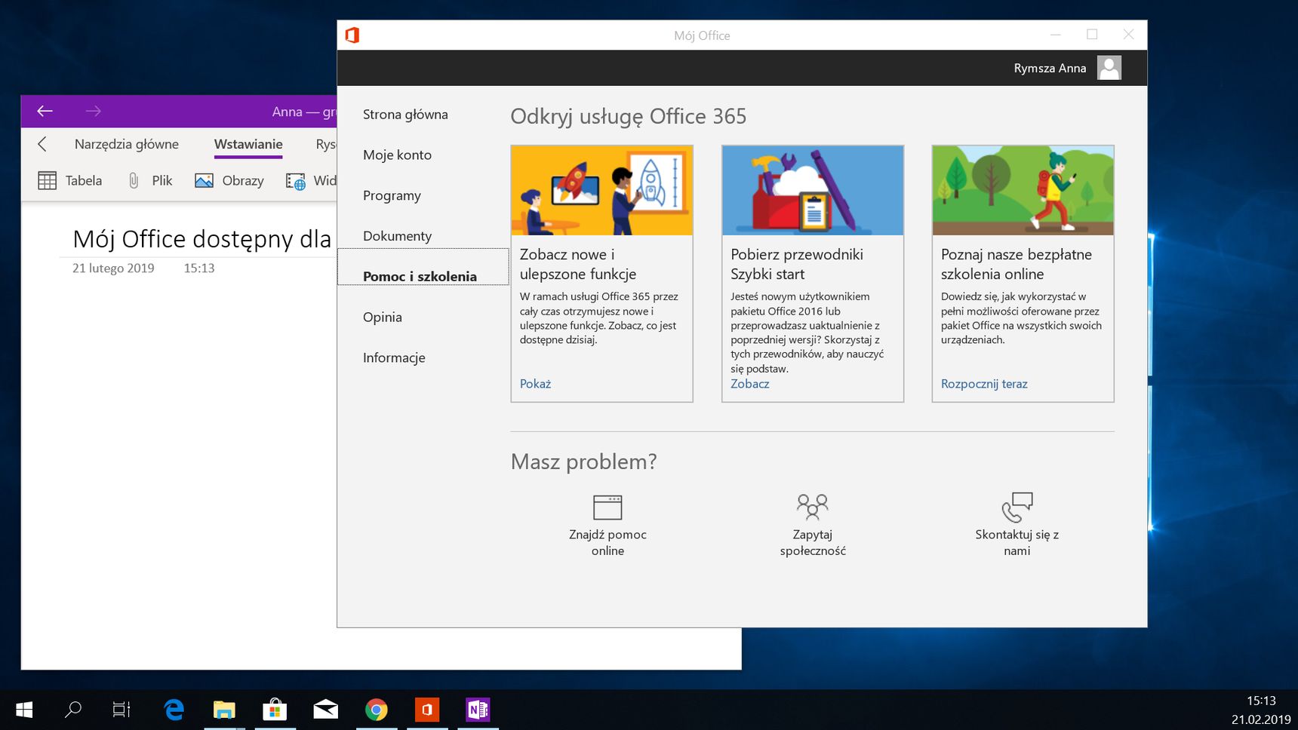Click the left chevron in OneNote ribbon
This screenshot has width=1298, height=730.
[x=42, y=144]
